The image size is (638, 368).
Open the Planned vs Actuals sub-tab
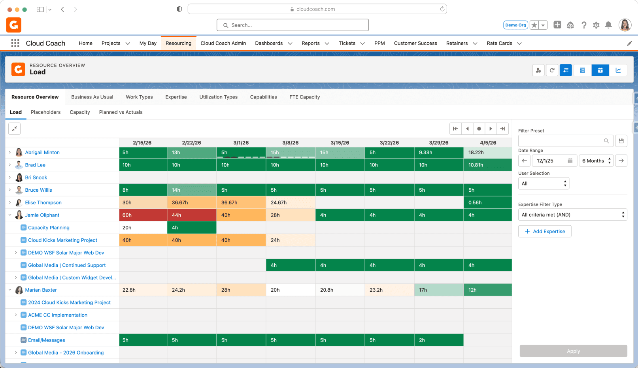[x=121, y=112]
